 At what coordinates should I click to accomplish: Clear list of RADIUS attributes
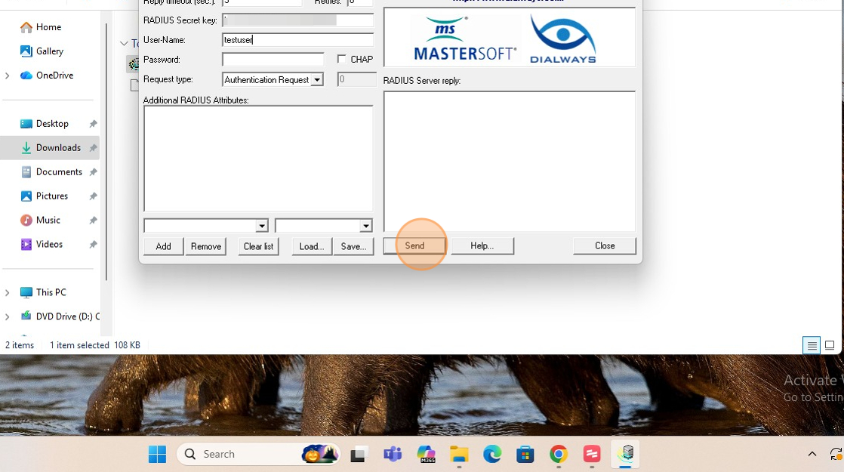click(258, 246)
